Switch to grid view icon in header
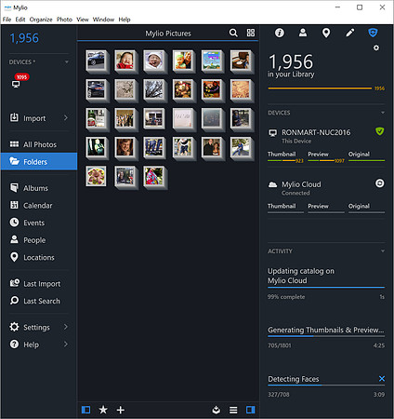394x419 pixels. [x=251, y=33]
